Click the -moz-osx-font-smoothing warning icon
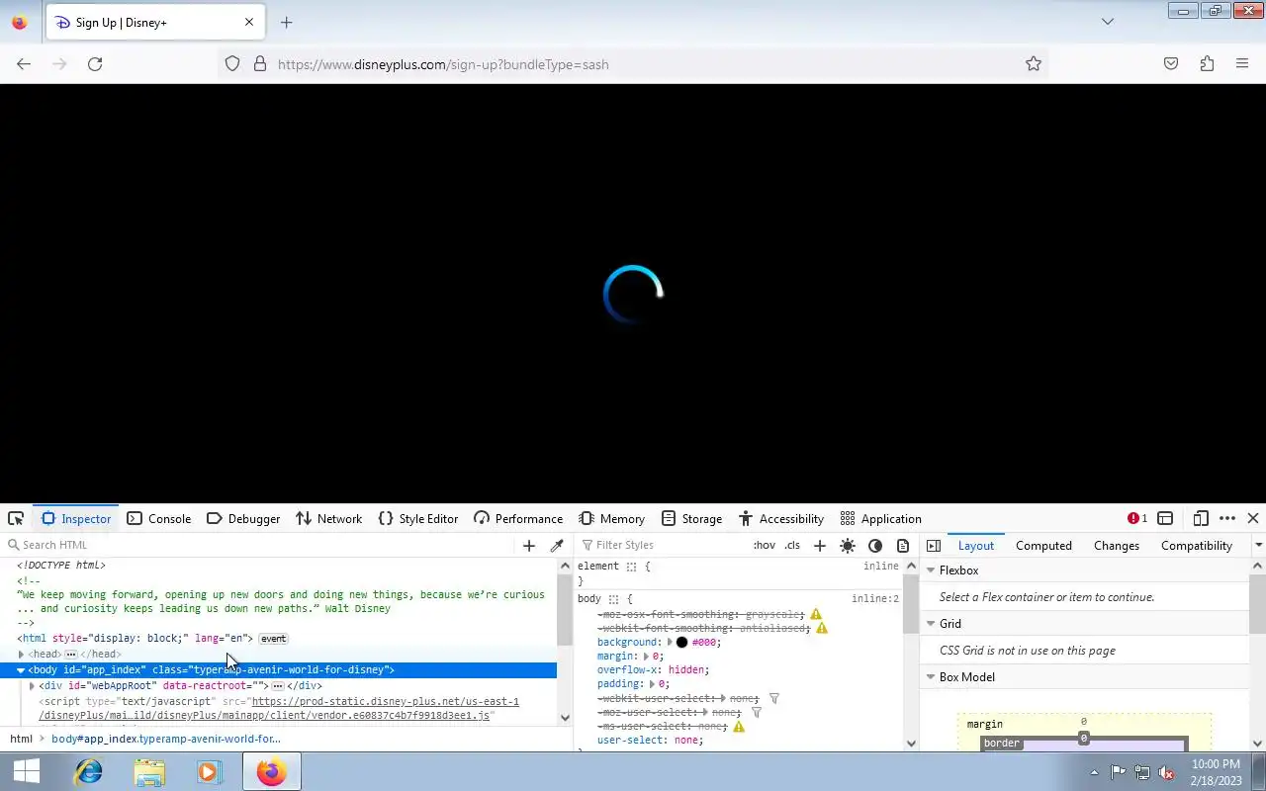This screenshot has width=1266, height=791. point(816,614)
